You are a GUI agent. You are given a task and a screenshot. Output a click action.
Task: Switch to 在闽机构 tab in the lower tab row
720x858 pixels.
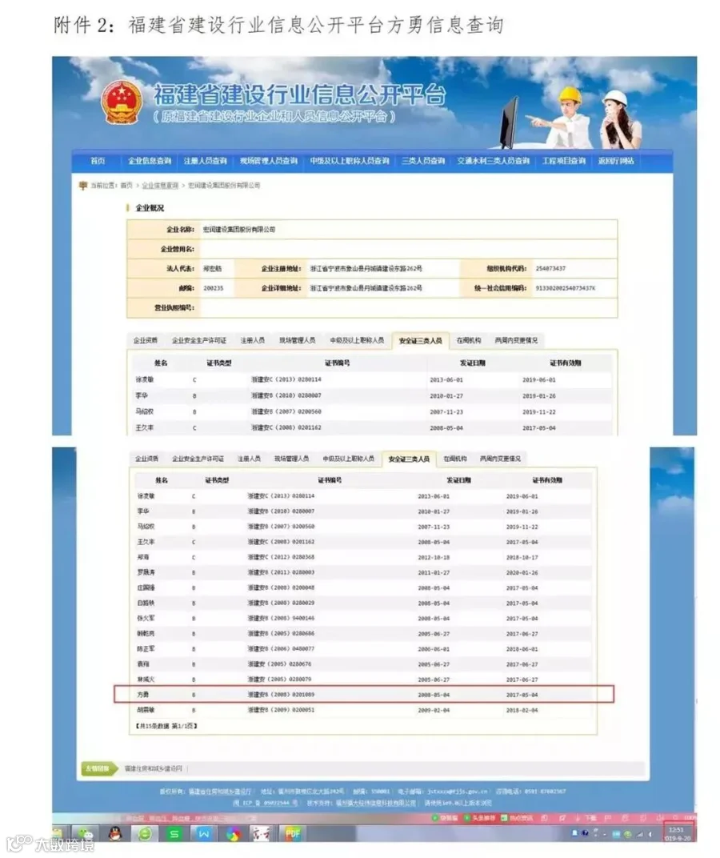point(454,459)
